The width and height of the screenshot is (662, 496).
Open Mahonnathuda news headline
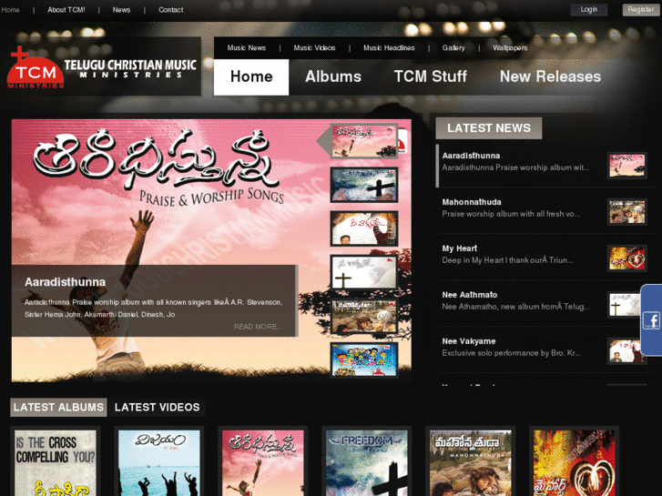(x=472, y=202)
